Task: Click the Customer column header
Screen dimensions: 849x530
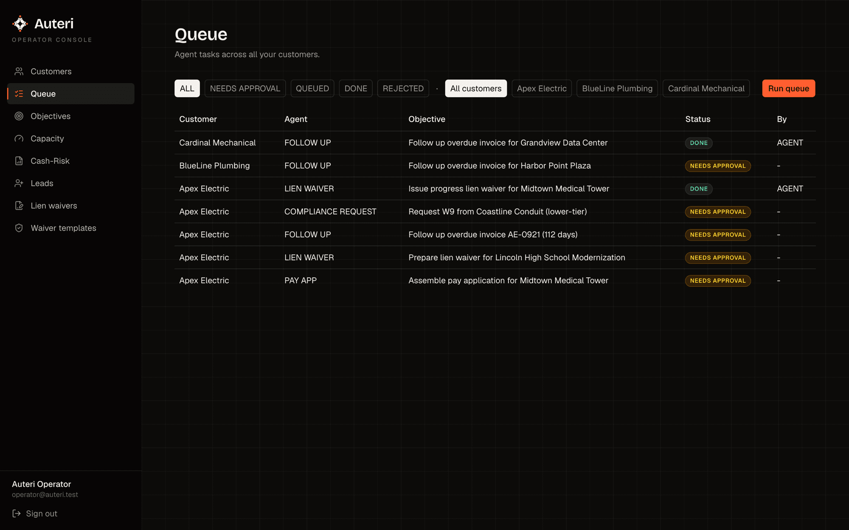Action: pyautogui.click(x=198, y=119)
